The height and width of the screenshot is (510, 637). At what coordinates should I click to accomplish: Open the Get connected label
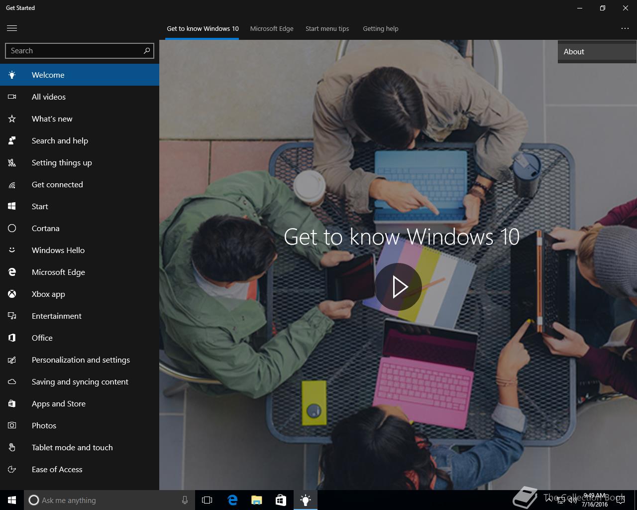pos(57,184)
